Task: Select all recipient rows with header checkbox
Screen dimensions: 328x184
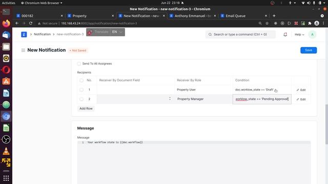Action: (81, 80)
